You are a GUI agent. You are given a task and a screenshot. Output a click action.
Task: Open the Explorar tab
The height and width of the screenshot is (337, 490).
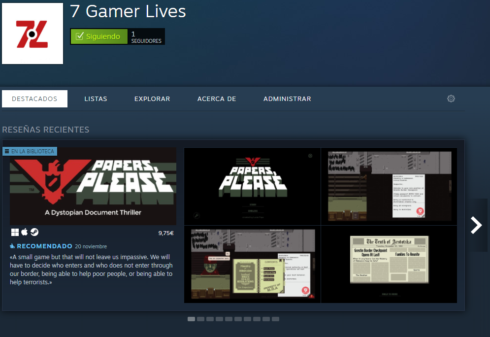[x=152, y=99]
